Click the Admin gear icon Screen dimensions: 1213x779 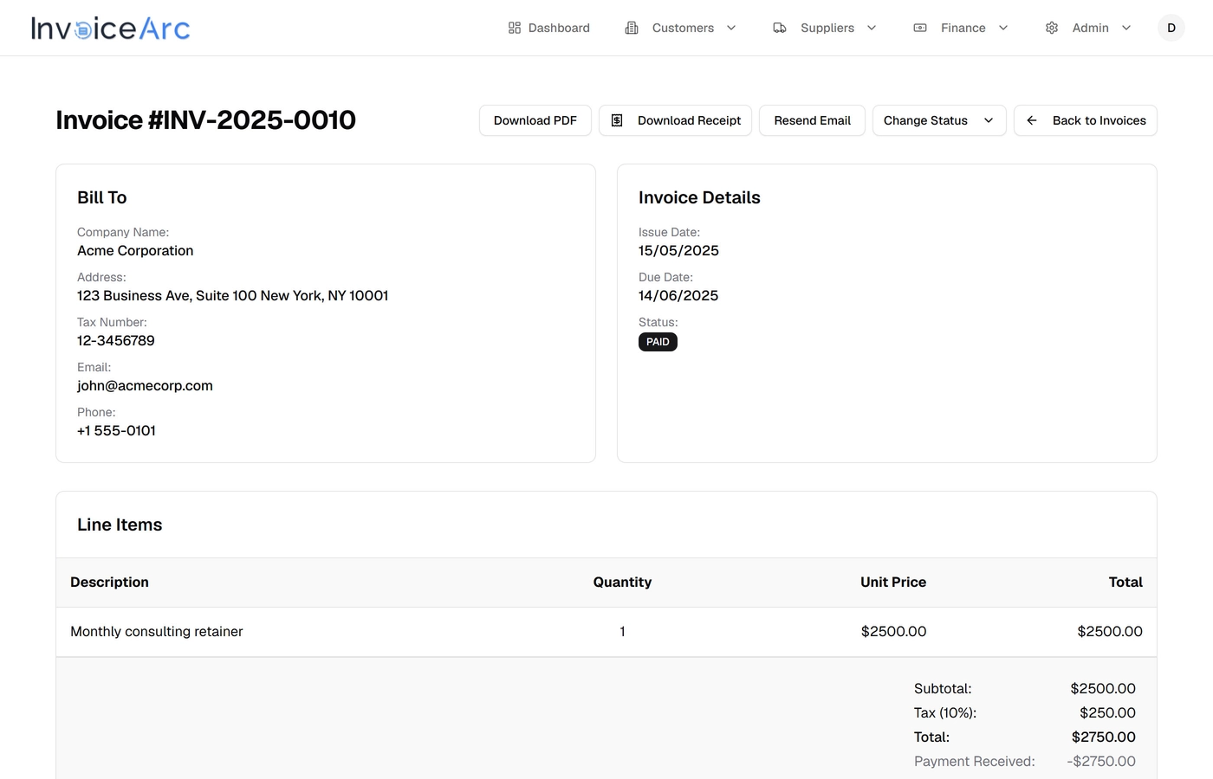click(x=1052, y=28)
